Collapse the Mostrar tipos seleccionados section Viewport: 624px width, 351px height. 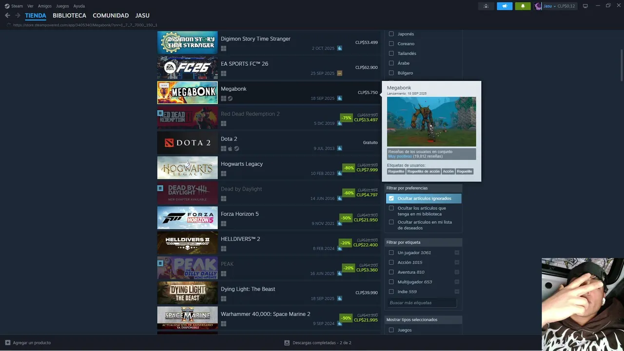point(423,320)
